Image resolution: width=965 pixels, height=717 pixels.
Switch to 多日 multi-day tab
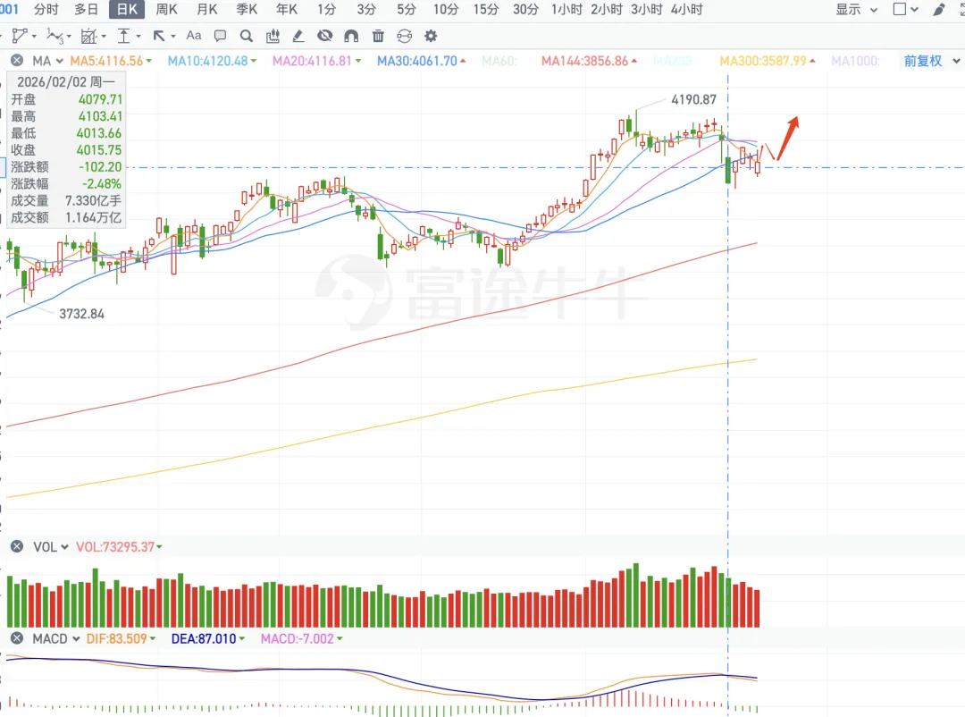[86, 9]
